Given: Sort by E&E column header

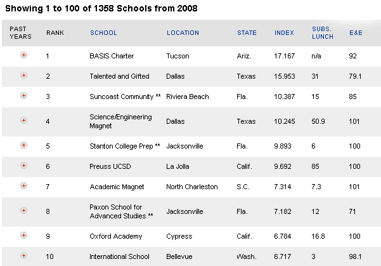Looking at the screenshot, I should coord(356,33).
